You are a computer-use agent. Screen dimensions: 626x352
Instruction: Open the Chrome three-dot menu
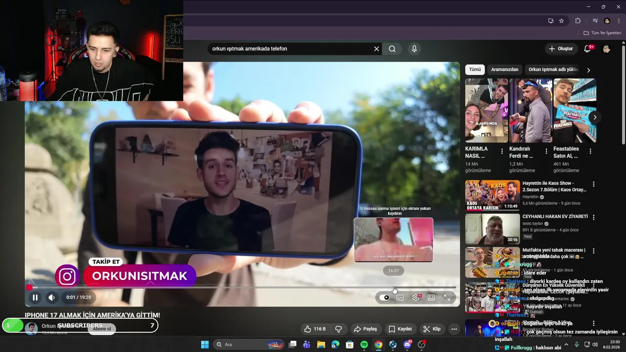click(x=619, y=21)
